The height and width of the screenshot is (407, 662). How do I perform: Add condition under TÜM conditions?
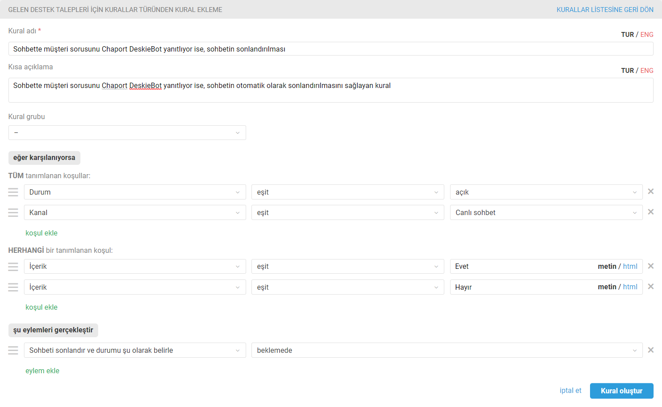click(x=41, y=233)
